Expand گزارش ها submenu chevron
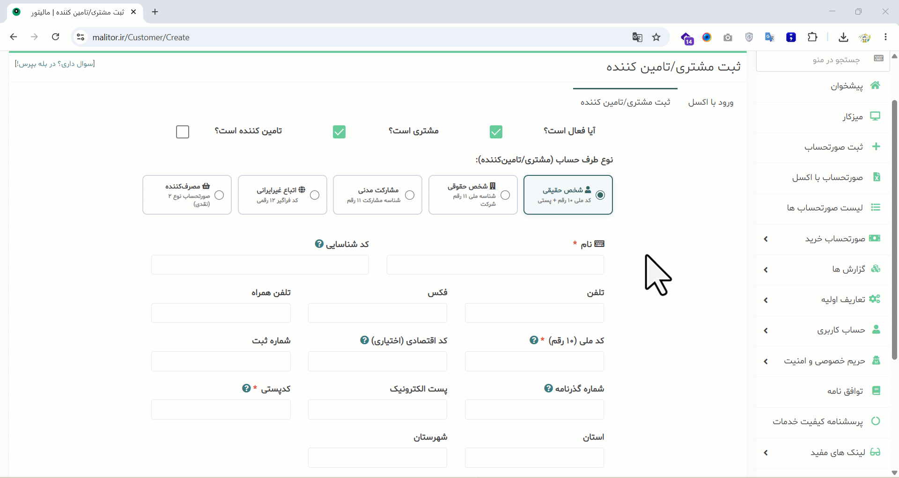This screenshot has height=478, width=899. 766,270
